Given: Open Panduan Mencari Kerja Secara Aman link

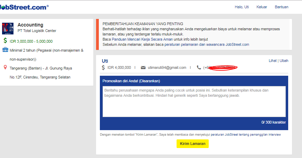Looking at the screenshot, I should click(142, 39).
